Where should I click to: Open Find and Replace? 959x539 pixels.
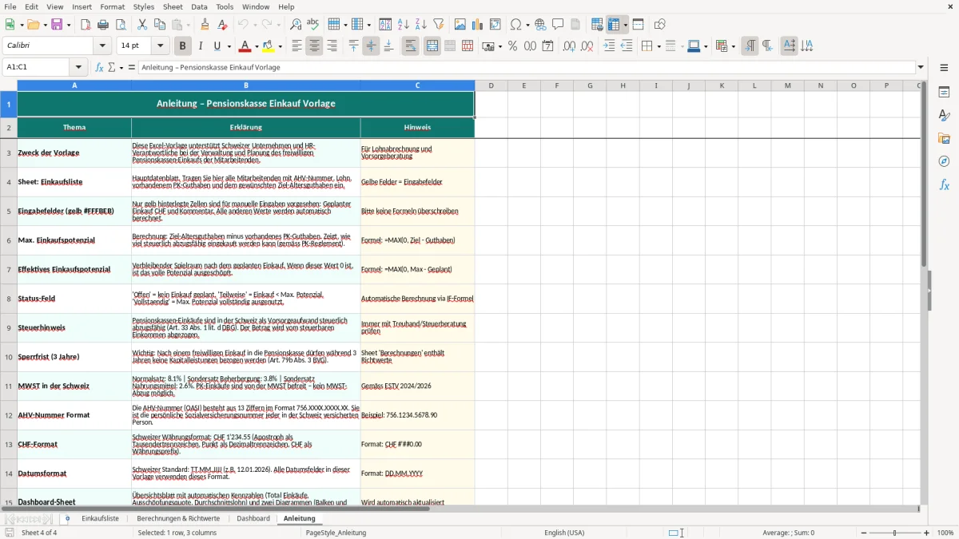[x=296, y=25]
